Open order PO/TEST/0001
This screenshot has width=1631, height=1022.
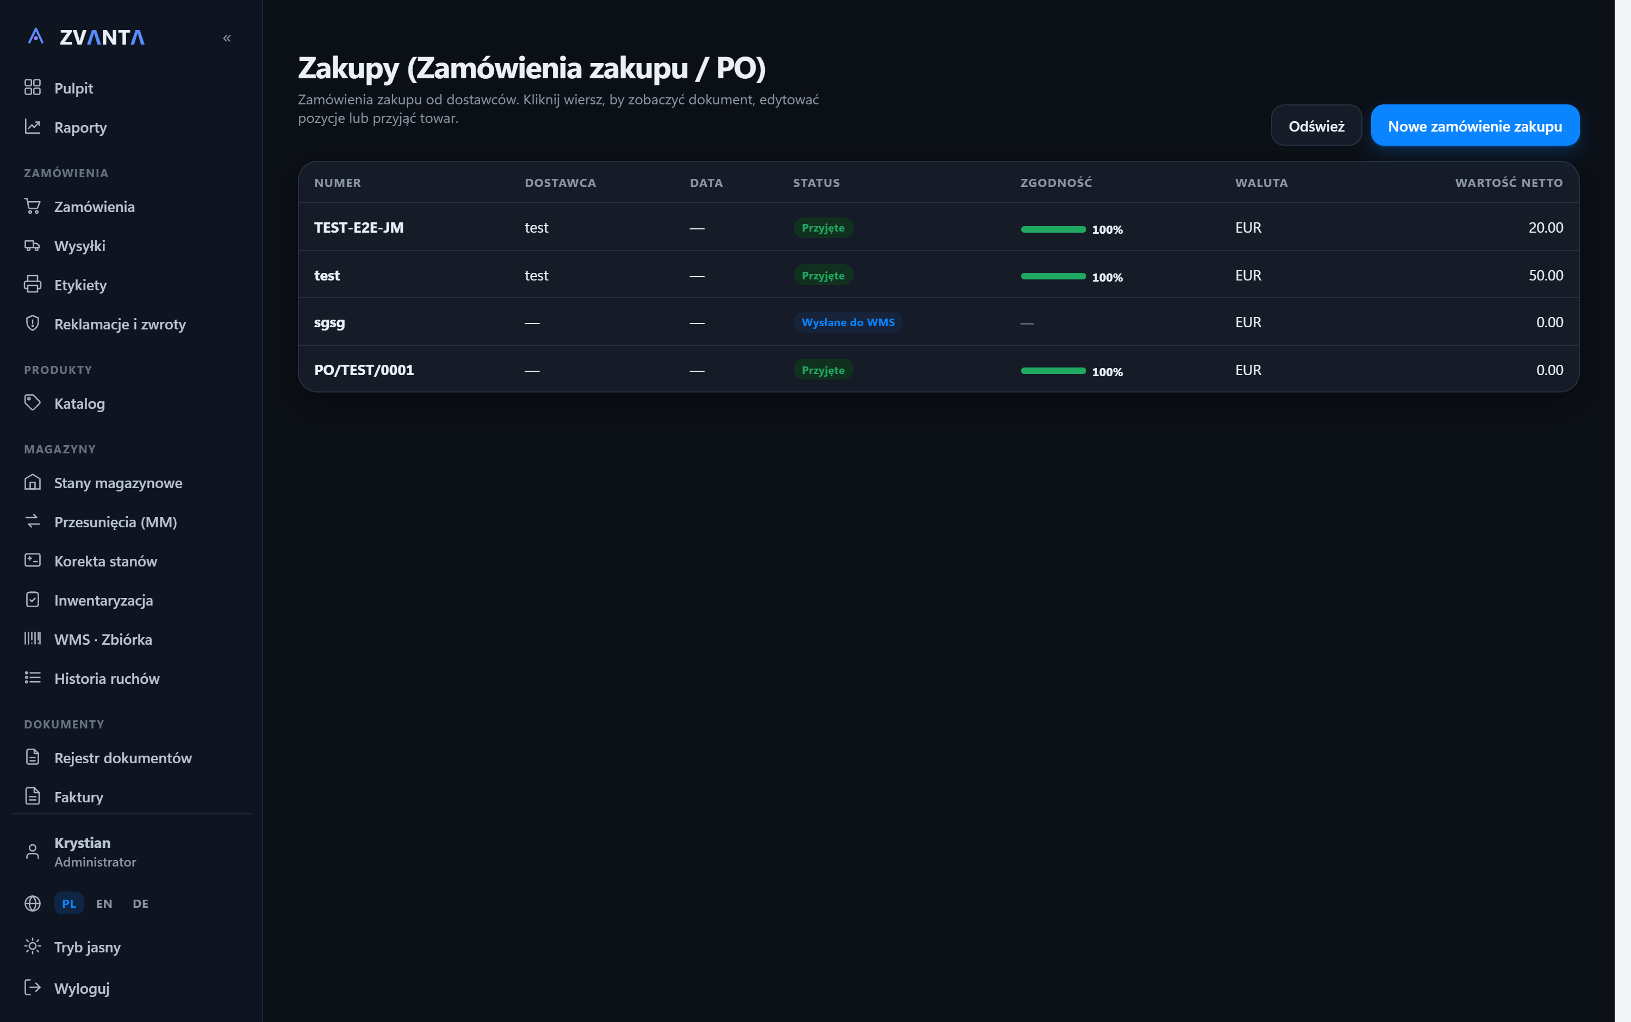[x=364, y=370]
